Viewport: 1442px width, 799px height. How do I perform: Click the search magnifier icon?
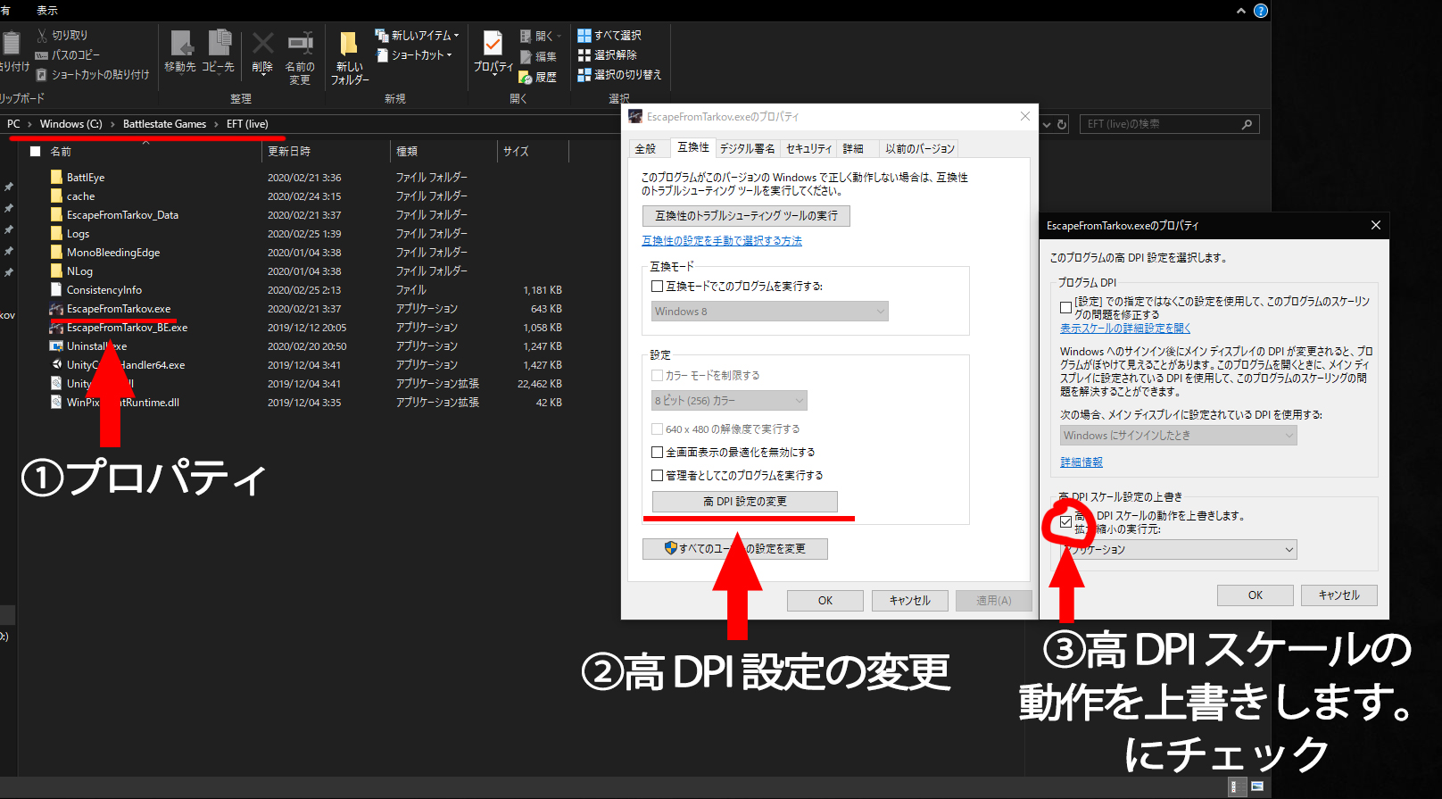(1247, 124)
